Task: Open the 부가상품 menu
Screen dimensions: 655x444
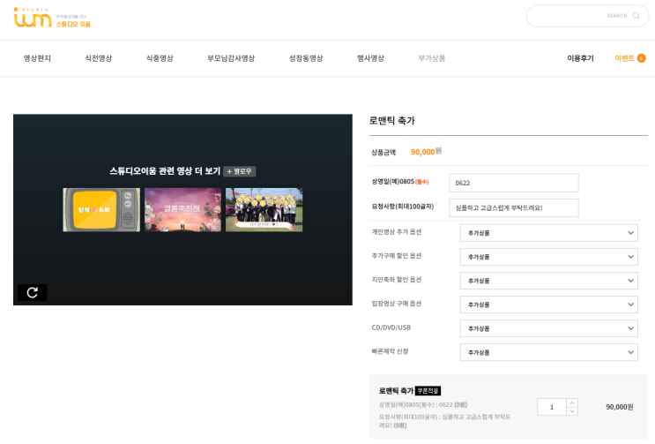Action: 432,58
